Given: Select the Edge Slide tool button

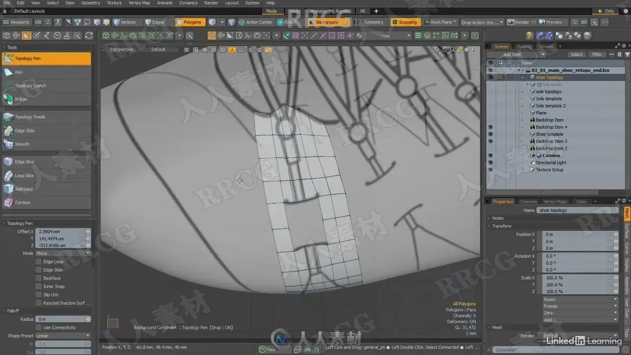Looking at the screenshot, I should point(46,131).
